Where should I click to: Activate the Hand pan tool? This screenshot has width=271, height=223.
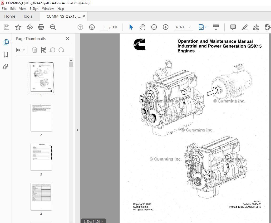142,27
